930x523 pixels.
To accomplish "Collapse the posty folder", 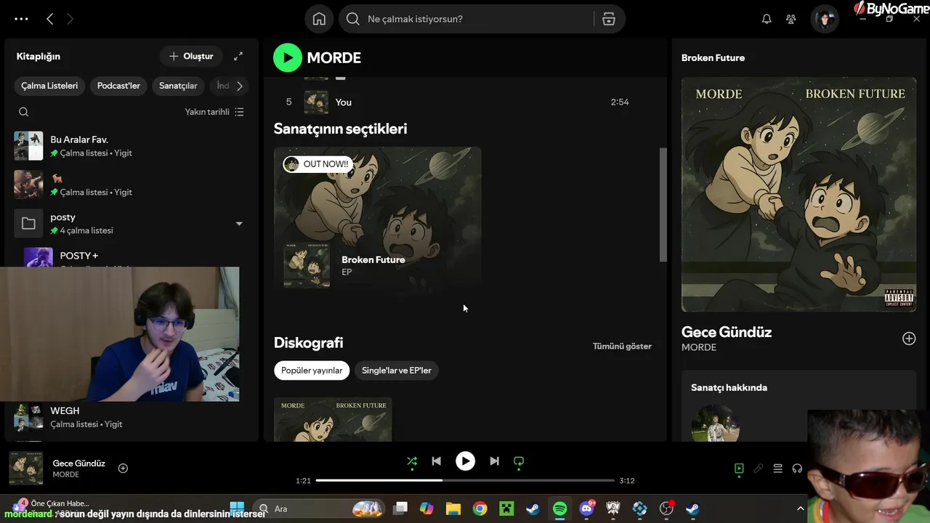I will point(239,224).
